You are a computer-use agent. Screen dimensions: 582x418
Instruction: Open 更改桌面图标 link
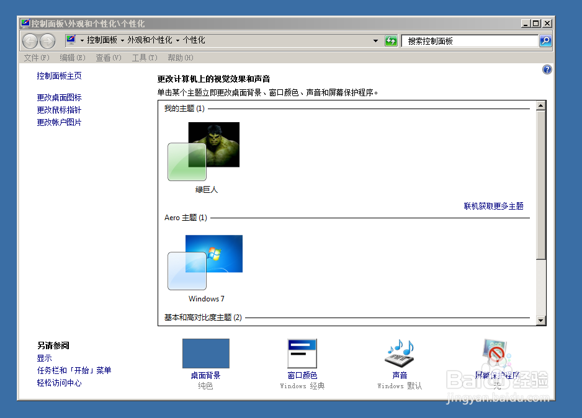tap(59, 97)
